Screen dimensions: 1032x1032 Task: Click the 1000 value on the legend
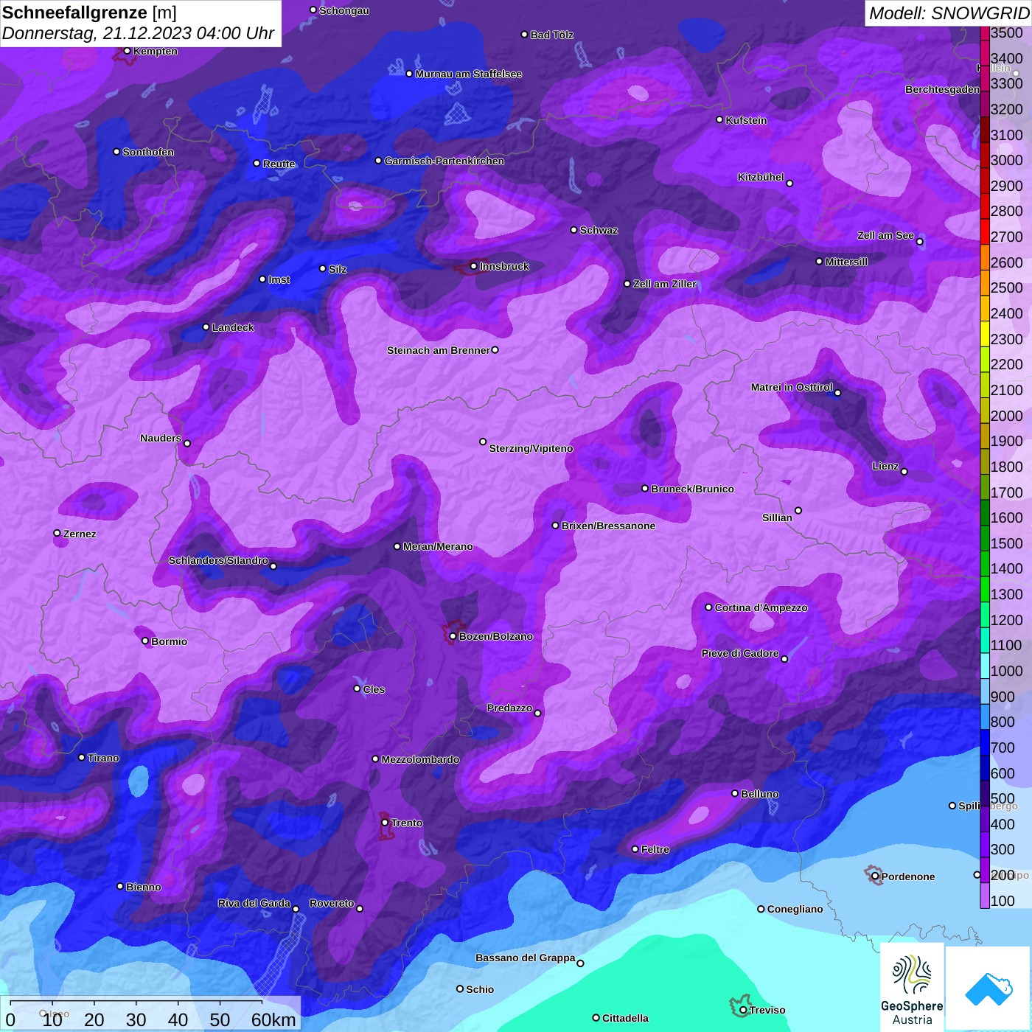pyautogui.click(x=1006, y=671)
